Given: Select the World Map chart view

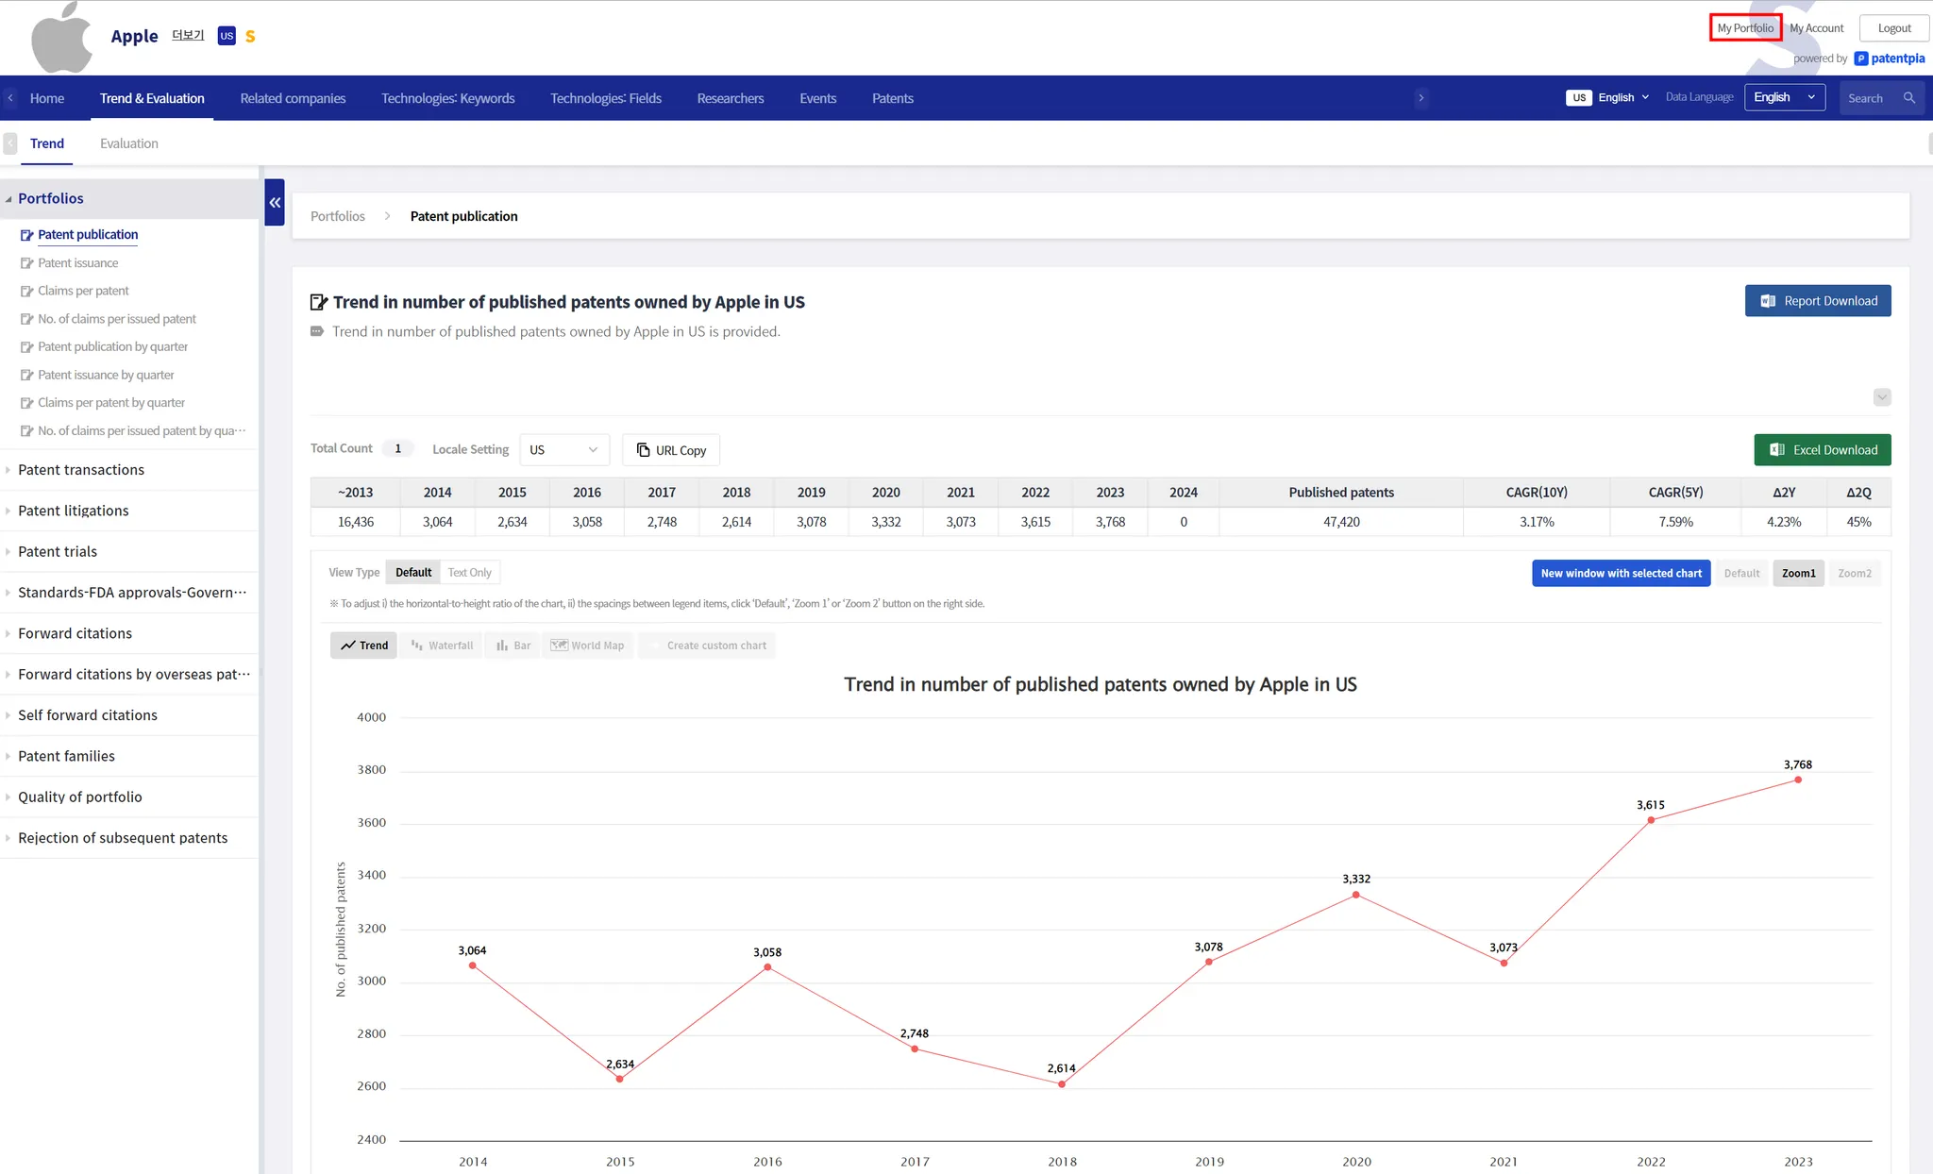Looking at the screenshot, I should (587, 646).
